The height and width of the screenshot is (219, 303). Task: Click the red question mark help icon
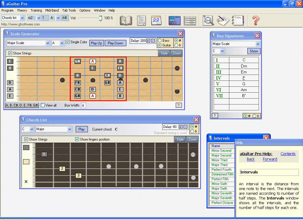pyautogui.click(x=256, y=20)
